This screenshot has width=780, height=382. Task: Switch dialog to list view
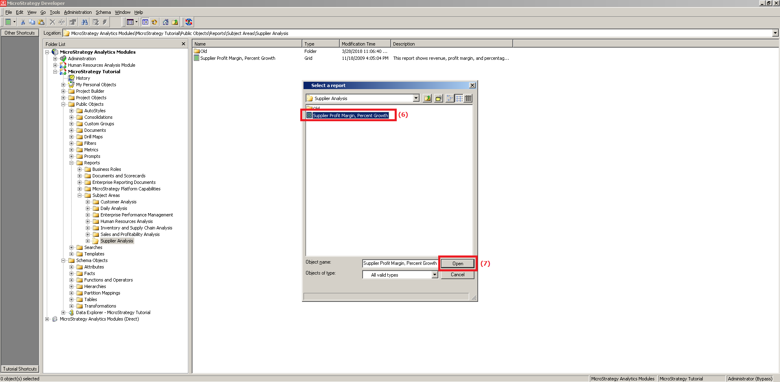click(x=459, y=98)
